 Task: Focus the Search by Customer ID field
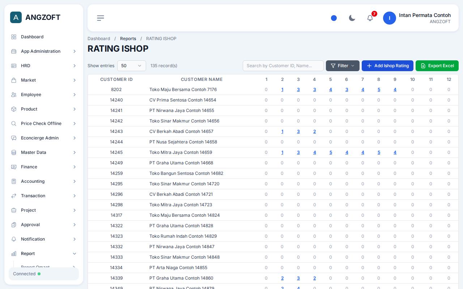tap(283, 66)
